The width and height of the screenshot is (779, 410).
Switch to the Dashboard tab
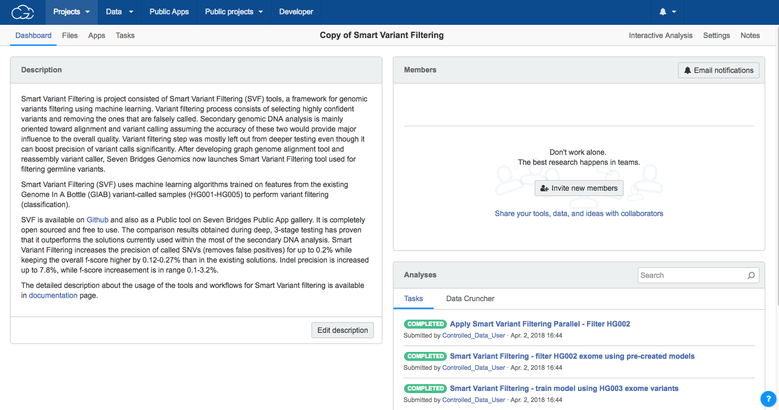(x=33, y=35)
